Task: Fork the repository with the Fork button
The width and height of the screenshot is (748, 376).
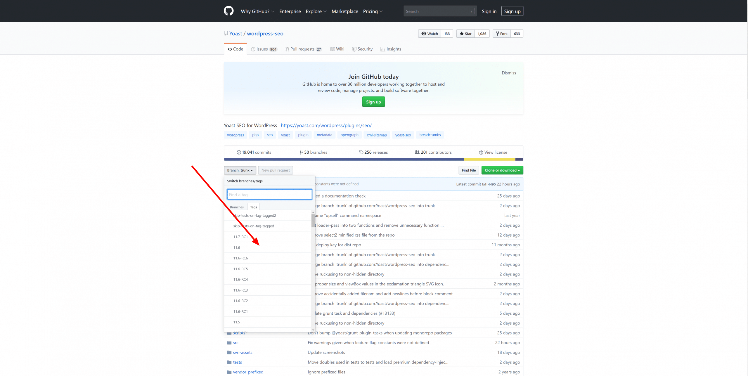Action: point(502,34)
